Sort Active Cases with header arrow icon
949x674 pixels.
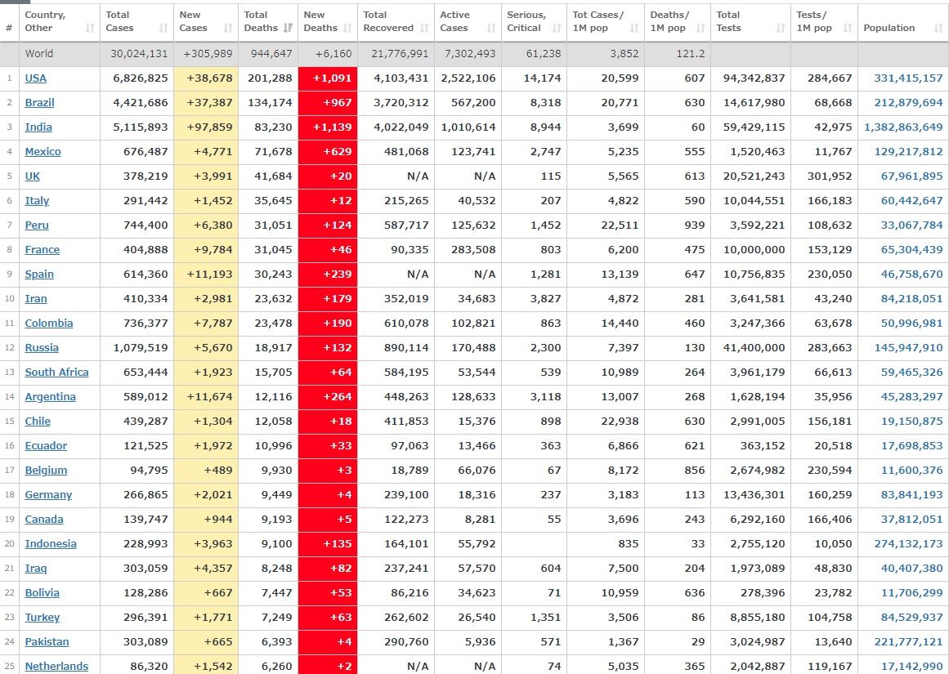491,29
